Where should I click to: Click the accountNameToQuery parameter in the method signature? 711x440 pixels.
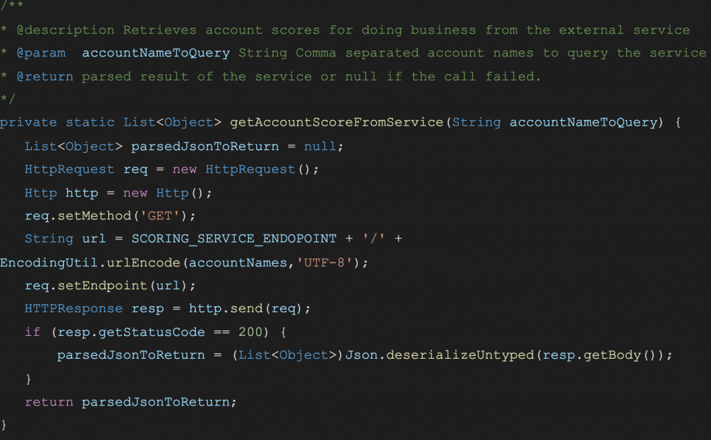pyautogui.click(x=583, y=122)
